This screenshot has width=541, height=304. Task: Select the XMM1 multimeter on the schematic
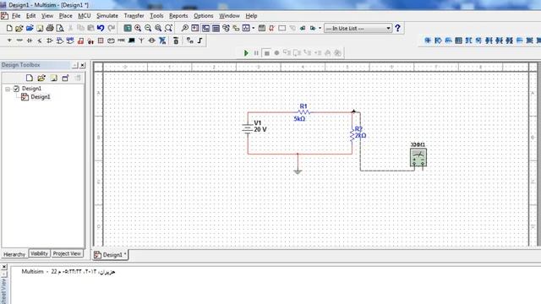[x=418, y=158]
